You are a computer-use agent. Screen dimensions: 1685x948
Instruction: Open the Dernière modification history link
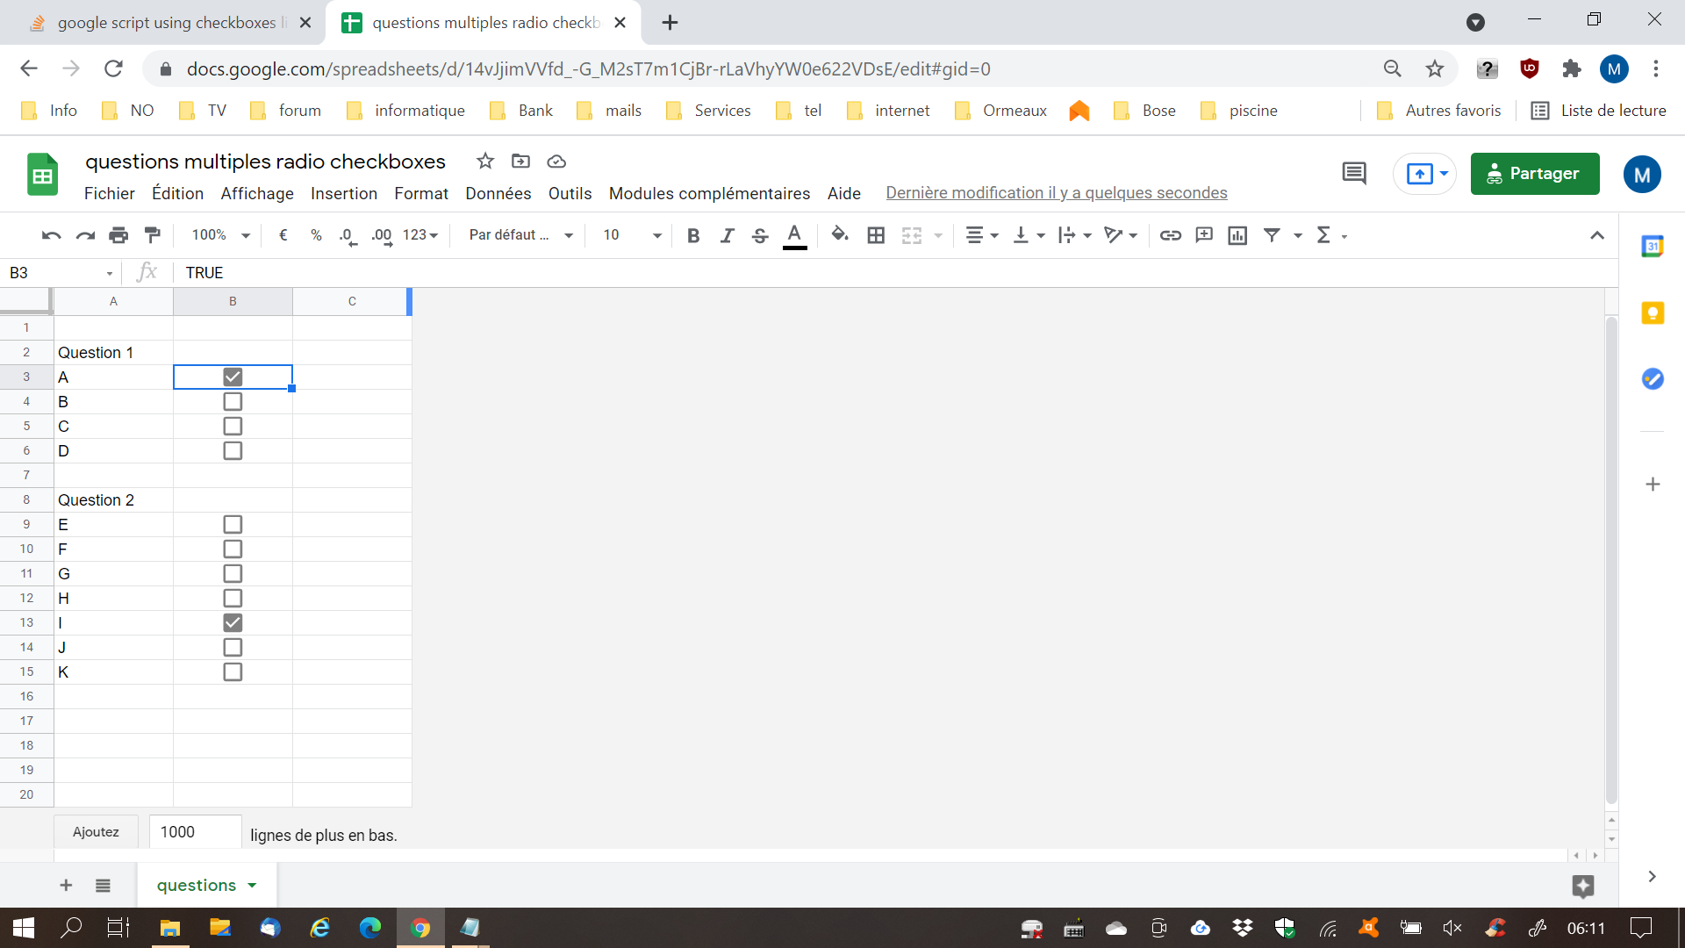1056,193
